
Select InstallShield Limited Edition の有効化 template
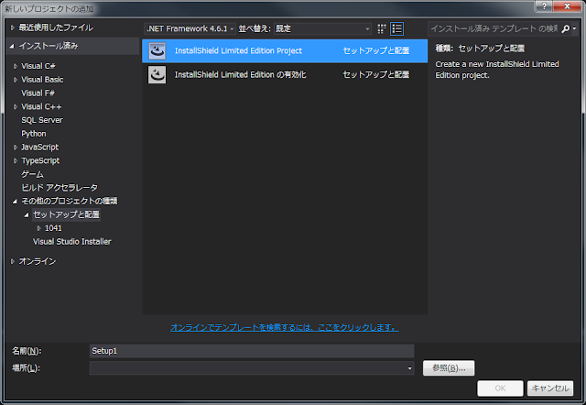[285, 75]
